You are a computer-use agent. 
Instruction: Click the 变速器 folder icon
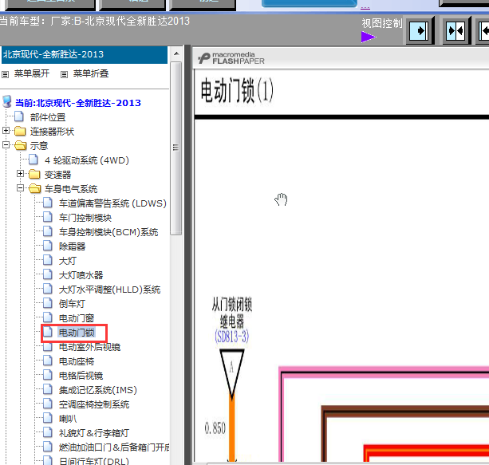pos(34,175)
